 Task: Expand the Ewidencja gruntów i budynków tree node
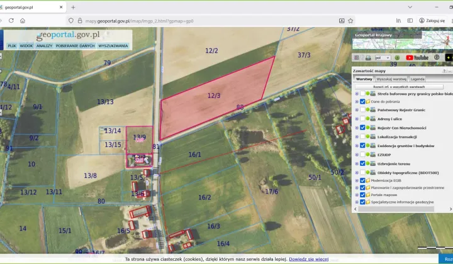tap(356, 145)
